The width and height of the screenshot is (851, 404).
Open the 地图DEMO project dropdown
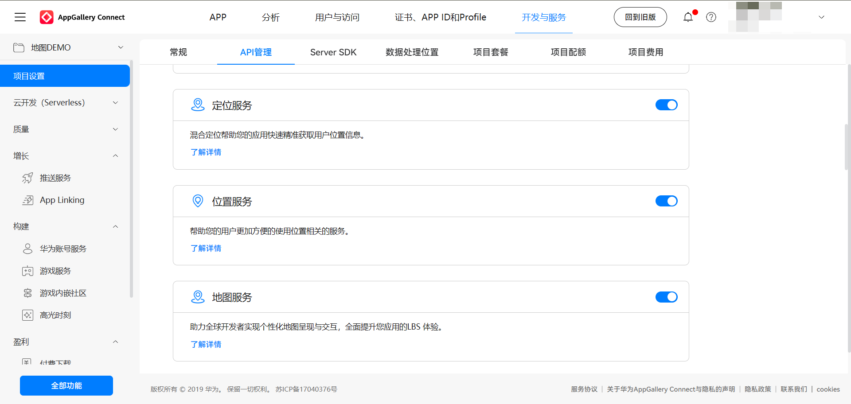point(121,47)
